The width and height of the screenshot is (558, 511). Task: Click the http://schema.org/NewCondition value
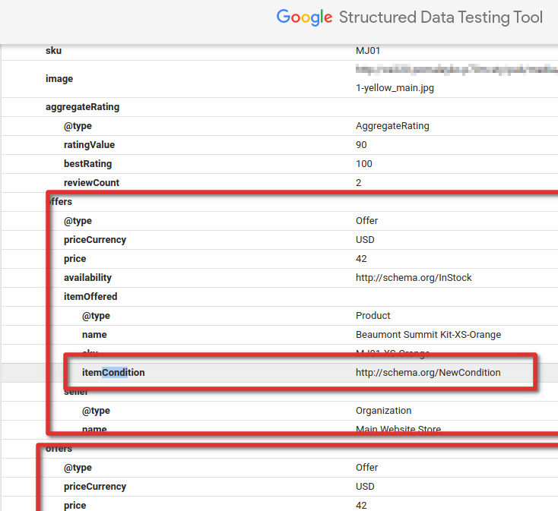click(428, 373)
